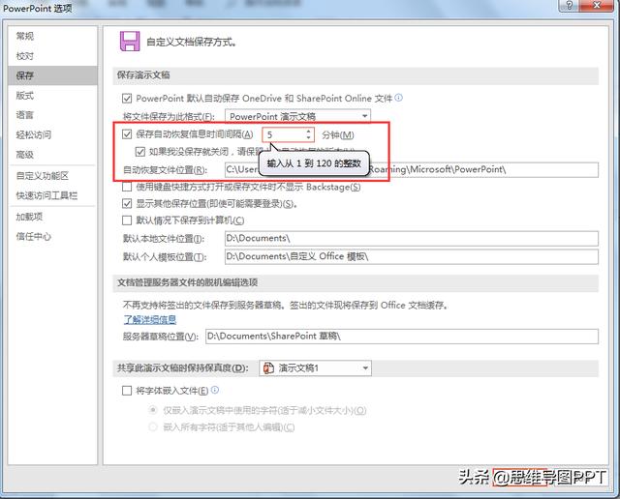Increase autorecover interval with up arrow
The height and width of the screenshot is (499, 620).
pyautogui.click(x=309, y=132)
